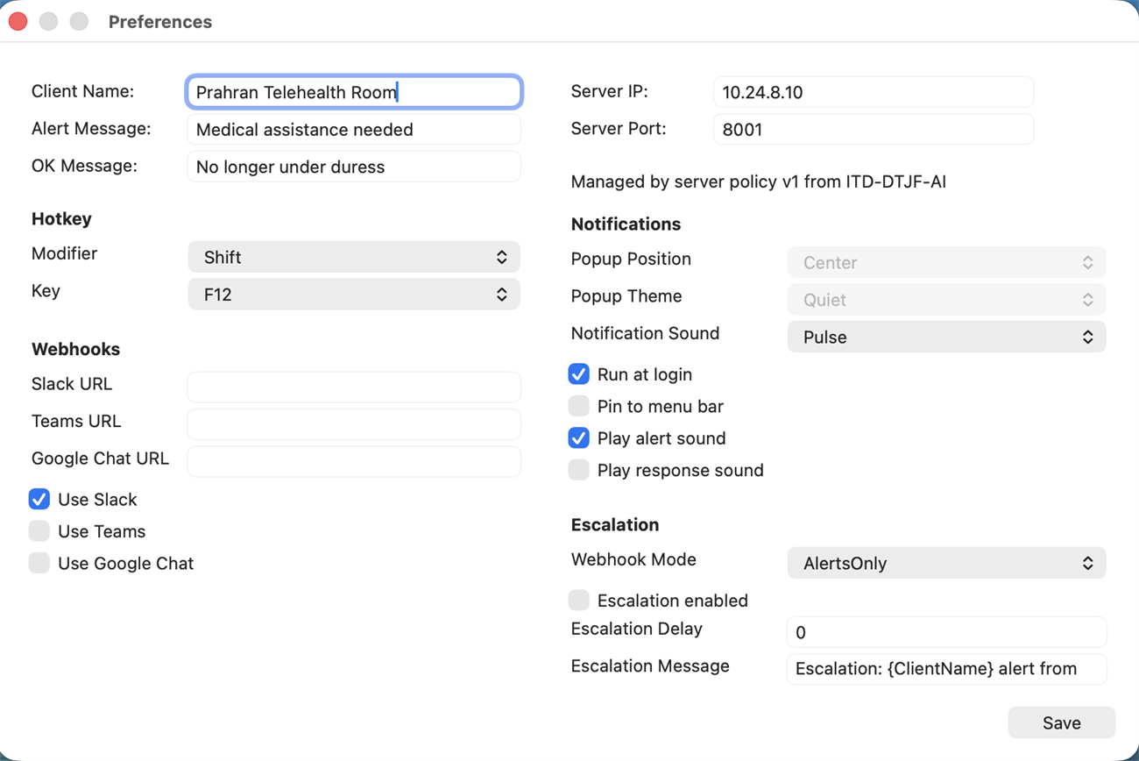Close the Preferences window with red button
Viewport: 1139px width, 761px height.
point(18,22)
